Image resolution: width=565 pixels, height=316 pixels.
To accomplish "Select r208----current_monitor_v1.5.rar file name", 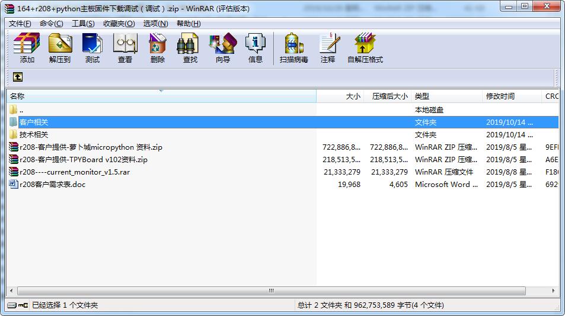I will coord(75,172).
